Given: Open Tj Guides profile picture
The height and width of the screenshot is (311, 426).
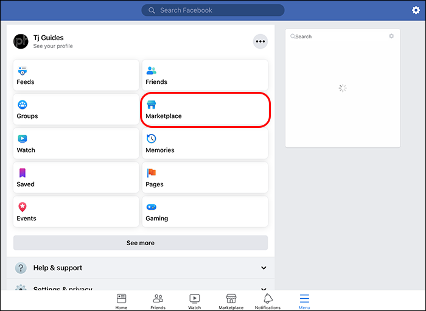Looking at the screenshot, I should [x=21, y=41].
